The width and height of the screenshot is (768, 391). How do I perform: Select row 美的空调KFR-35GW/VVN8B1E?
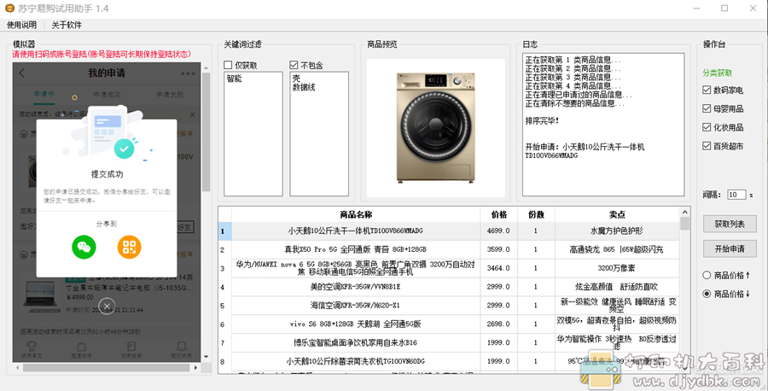pos(356,287)
